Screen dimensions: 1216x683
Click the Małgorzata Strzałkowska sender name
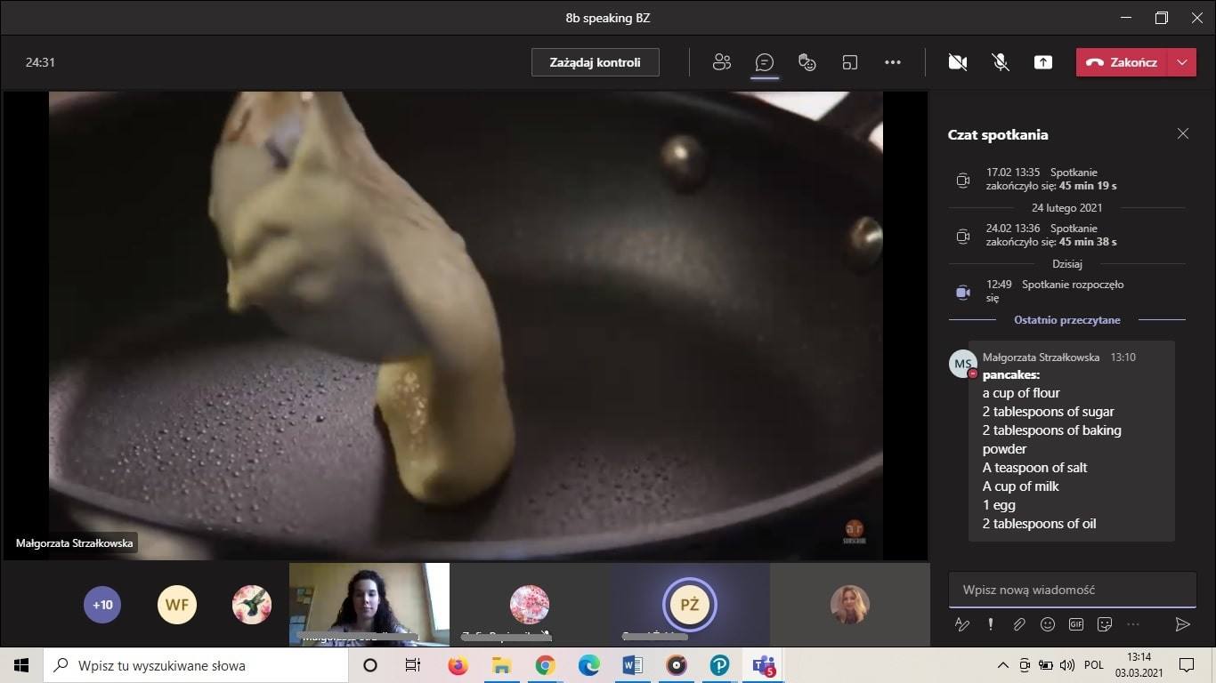click(x=1041, y=357)
